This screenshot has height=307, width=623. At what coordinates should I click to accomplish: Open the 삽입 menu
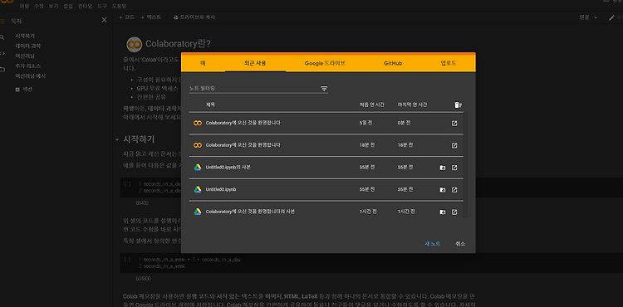click(x=68, y=7)
